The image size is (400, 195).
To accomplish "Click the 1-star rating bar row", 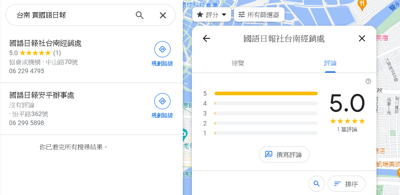I will click(x=266, y=133).
